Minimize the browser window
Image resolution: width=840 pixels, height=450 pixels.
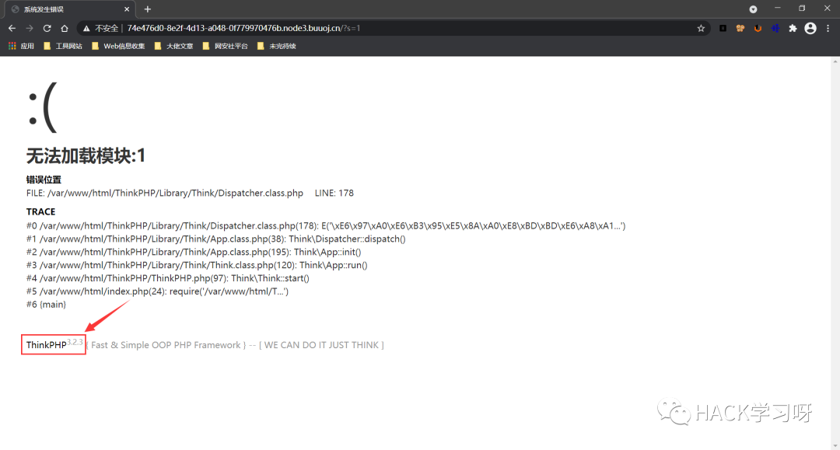tap(777, 8)
